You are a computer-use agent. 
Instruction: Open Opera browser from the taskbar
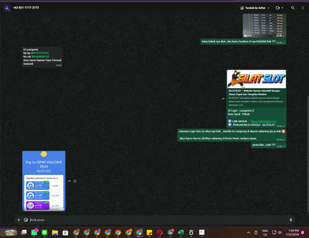point(160,232)
